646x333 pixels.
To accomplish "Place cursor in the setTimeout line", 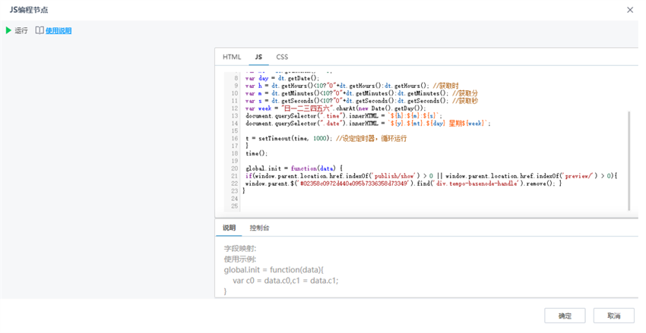I will pos(304,139).
